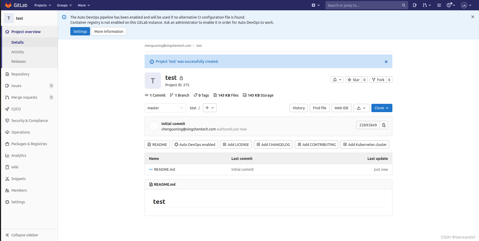Click Auto DevOps enabled button

click(x=195, y=144)
